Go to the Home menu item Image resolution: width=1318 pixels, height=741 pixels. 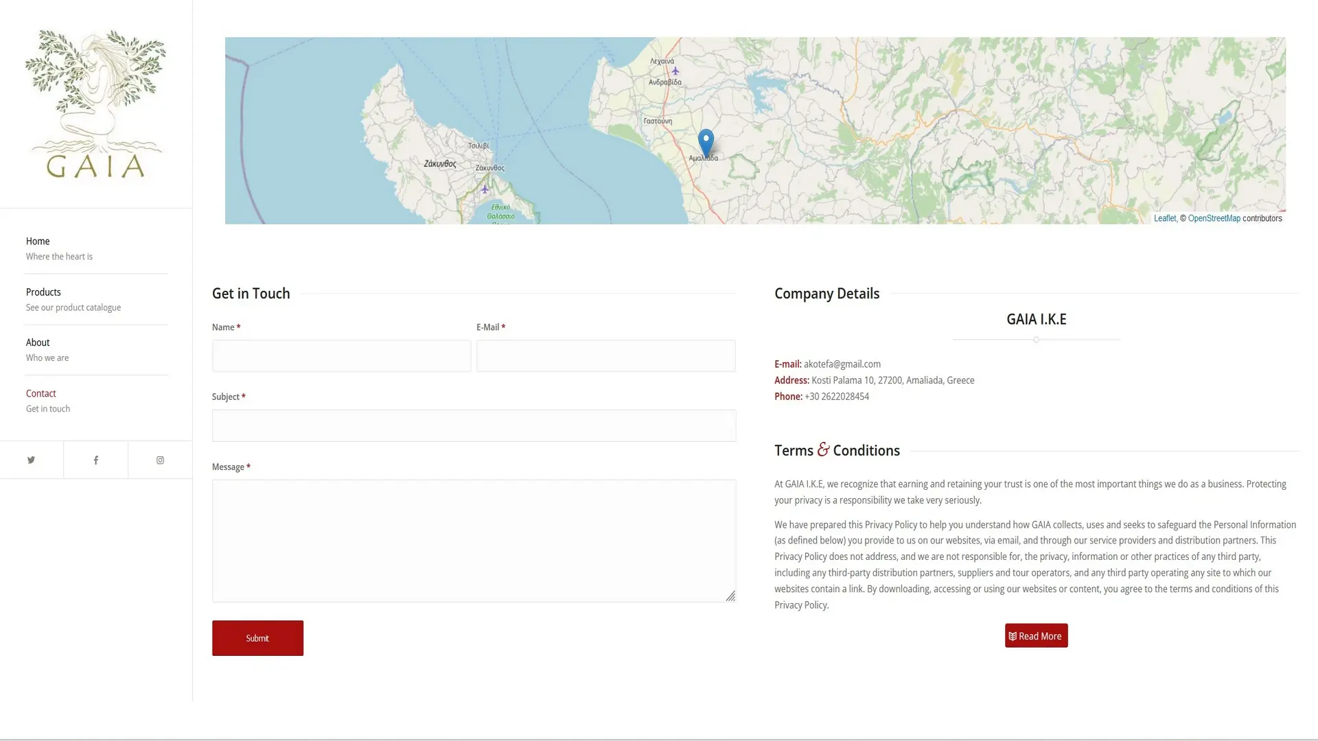pos(38,241)
